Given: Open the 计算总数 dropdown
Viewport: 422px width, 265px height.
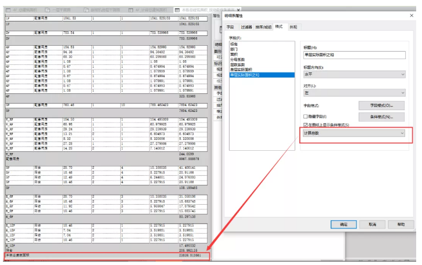Looking at the screenshot, I should 353,133.
